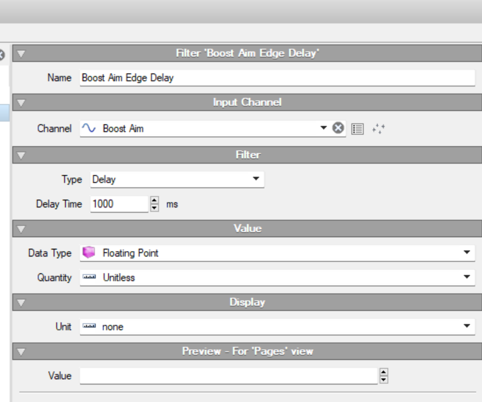Click the ruler icon beside Unitless
Screen dimensions: 482x402
pyautogui.click(x=89, y=278)
